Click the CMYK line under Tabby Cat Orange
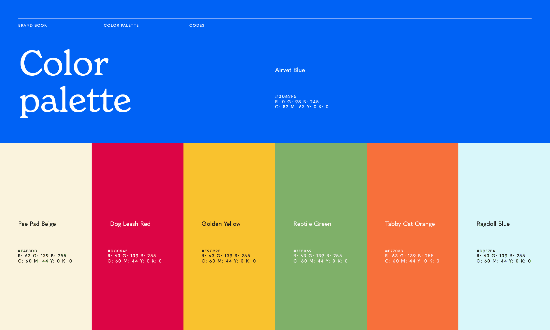 (412, 261)
